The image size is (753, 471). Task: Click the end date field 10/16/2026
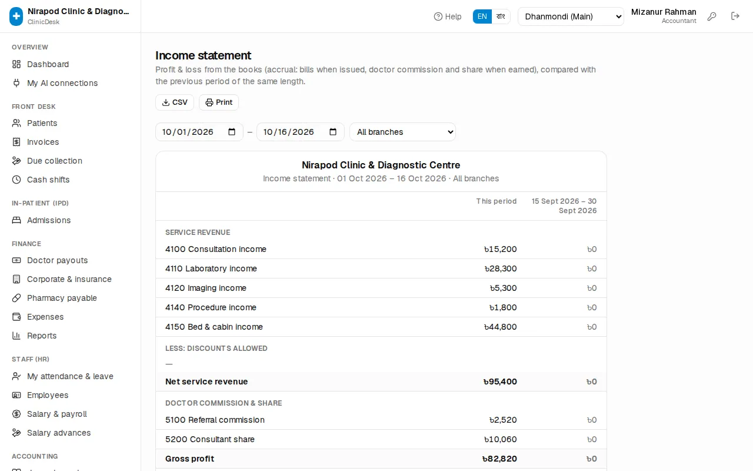301,132
